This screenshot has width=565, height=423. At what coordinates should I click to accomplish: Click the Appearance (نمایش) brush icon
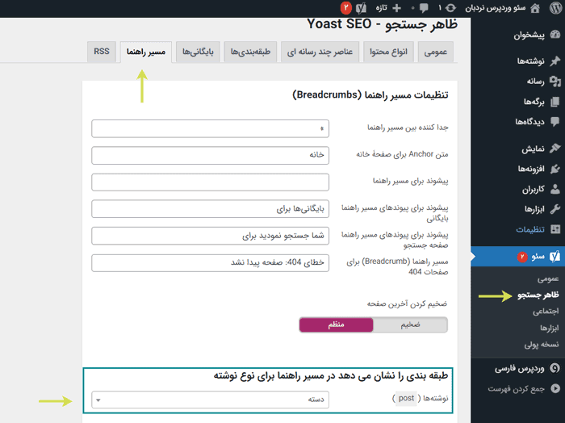[555, 149]
